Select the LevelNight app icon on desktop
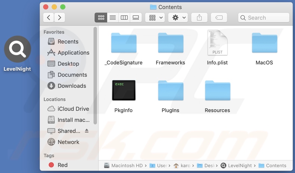This screenshot has height=173, width=295. (x=18, y=49)
